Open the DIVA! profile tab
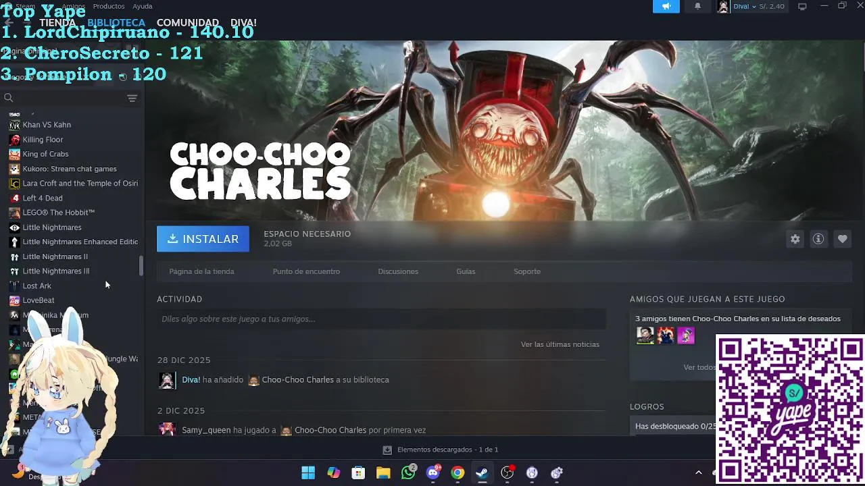This screenshot has height=486, width=865. click(243, 22)
